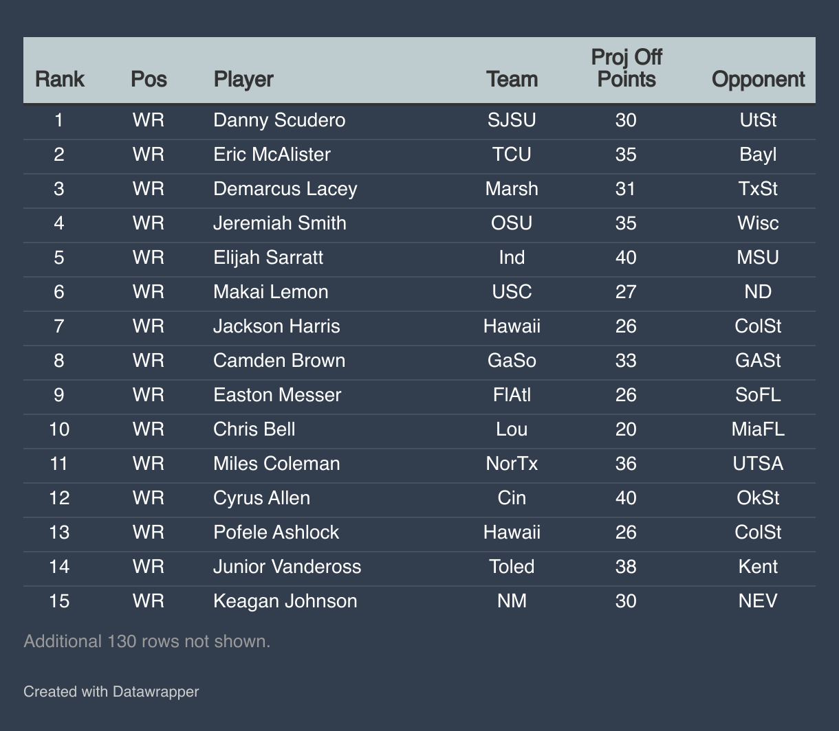Click the Rank column header
This screenshot has height=731, width=839.
coord(59,79)
